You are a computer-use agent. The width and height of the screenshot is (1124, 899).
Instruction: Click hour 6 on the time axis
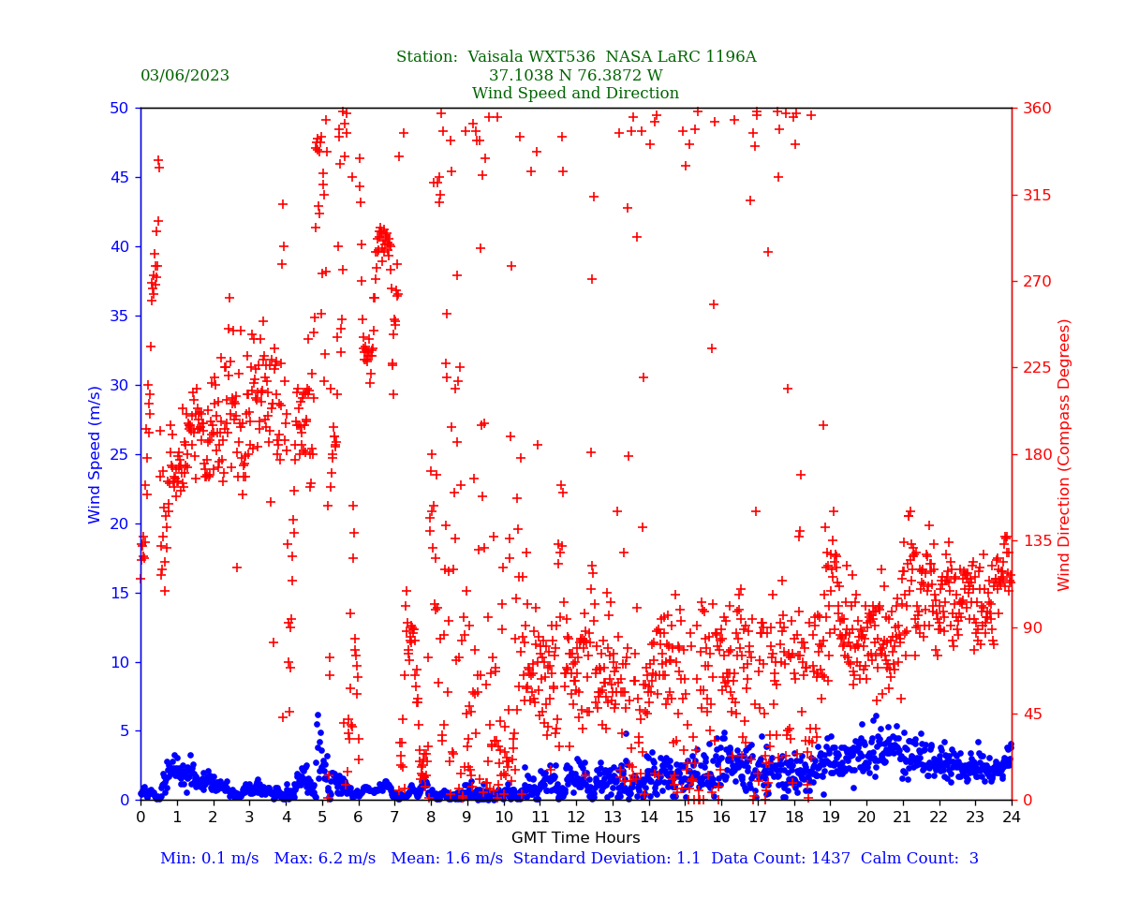tap(358, 818)
